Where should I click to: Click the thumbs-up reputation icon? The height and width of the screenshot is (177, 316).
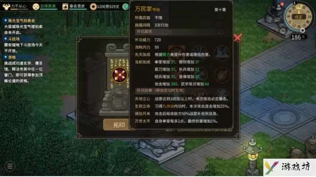tap(65, 7)
